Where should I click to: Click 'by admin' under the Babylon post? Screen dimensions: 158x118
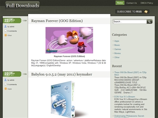coord(11,80)
